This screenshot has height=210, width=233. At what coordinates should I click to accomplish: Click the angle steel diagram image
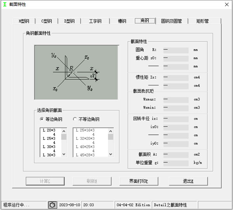(x=77, y=72)
